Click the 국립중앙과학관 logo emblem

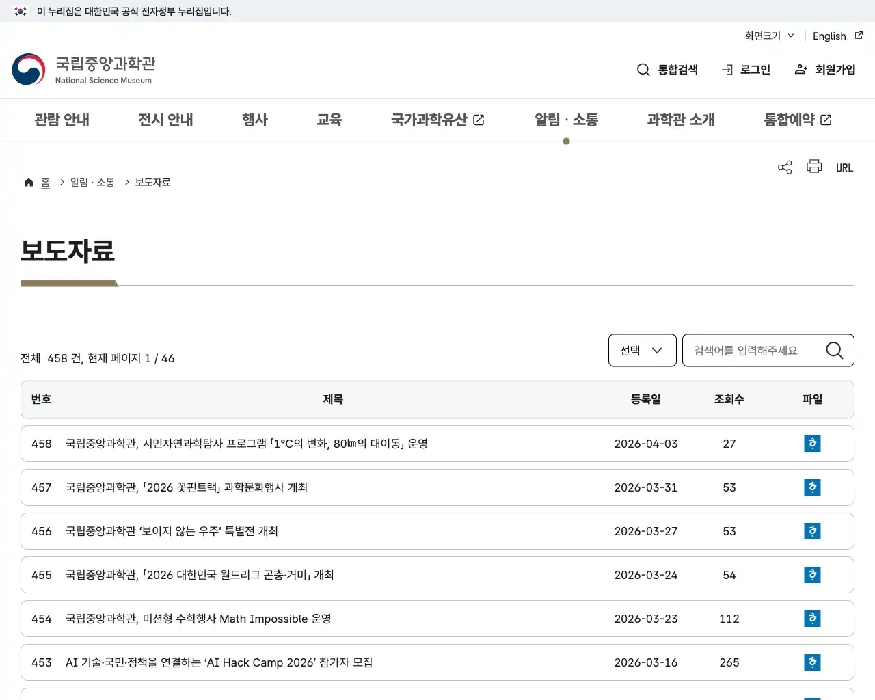(x=27, y=69)
